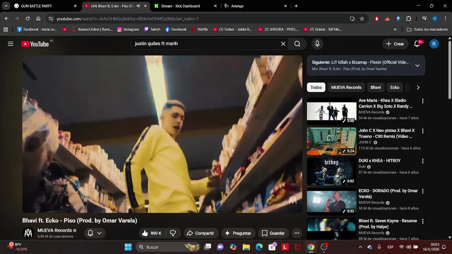Viewport: 452px width, 254px height.
Task: Toggle the channel notification bell setting
Action: pyautogui.click(x=94, y=233)
